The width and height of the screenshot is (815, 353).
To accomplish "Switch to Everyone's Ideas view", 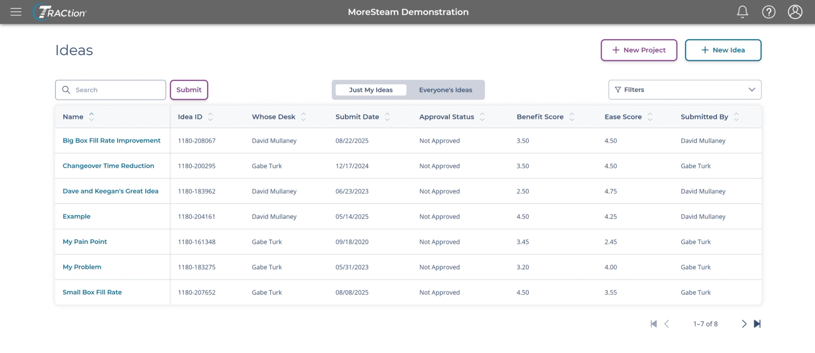I will click(445, 90).
